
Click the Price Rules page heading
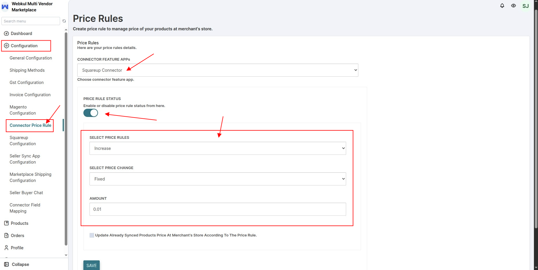coord(98,19)
